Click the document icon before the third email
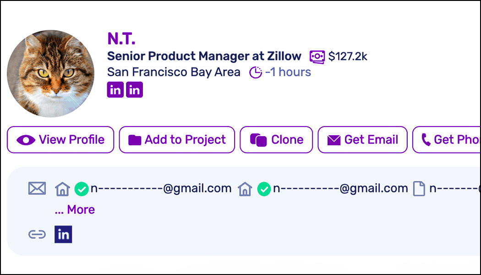481x275 pixels. [x=420, y=188]
